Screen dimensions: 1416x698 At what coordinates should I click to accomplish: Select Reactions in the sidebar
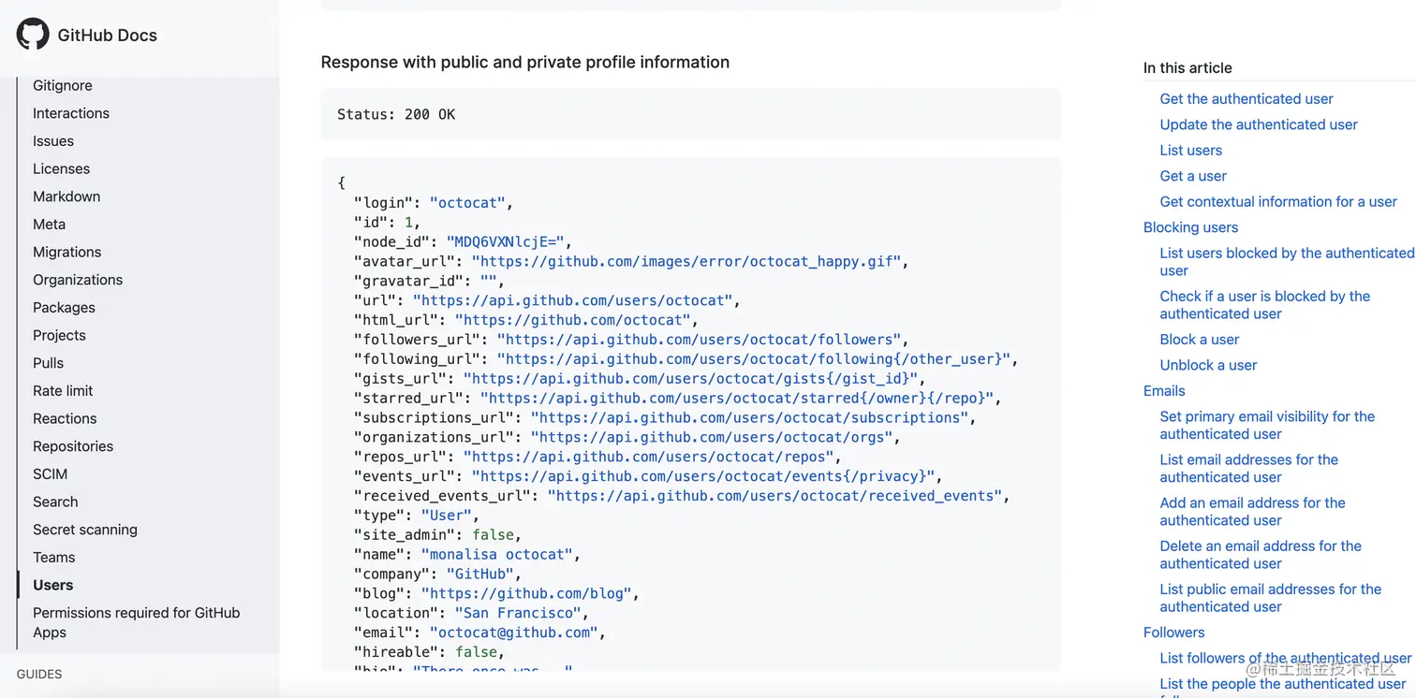click(x=65, y=418)
